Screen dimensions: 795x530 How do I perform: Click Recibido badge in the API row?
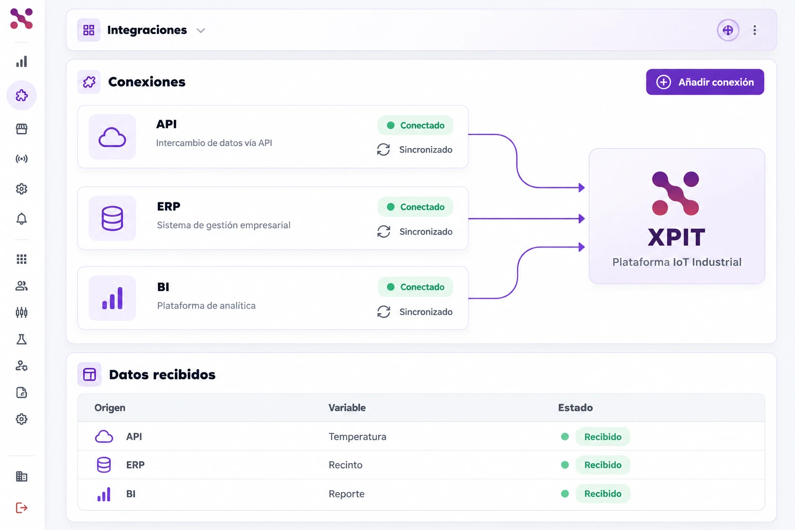(x=602, y=437)
